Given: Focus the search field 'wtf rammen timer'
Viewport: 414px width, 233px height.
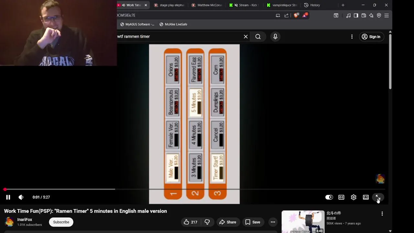Looking at the screenshot, I should click(x=180, y=37).
